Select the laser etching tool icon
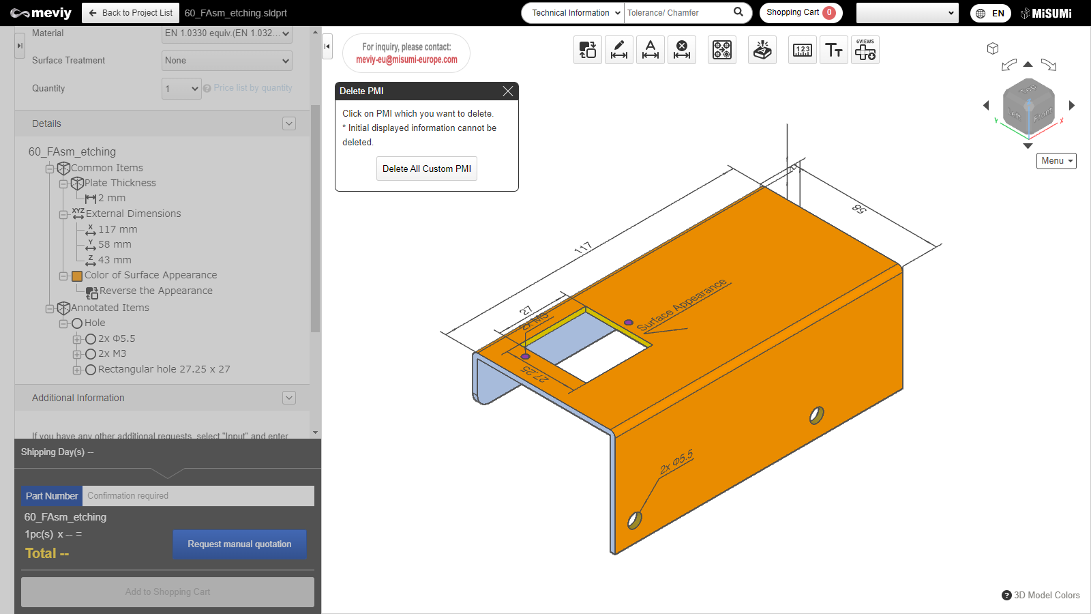This screenshot has height=614, width=1091. (762, 50)
